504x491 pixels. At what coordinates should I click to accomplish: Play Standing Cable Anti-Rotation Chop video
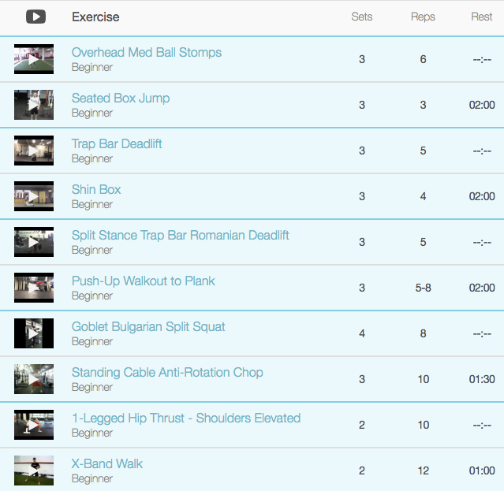coord(34,379)
